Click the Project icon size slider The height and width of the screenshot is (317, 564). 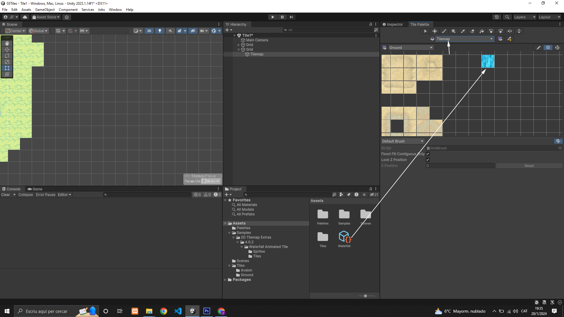coord(365,296)
